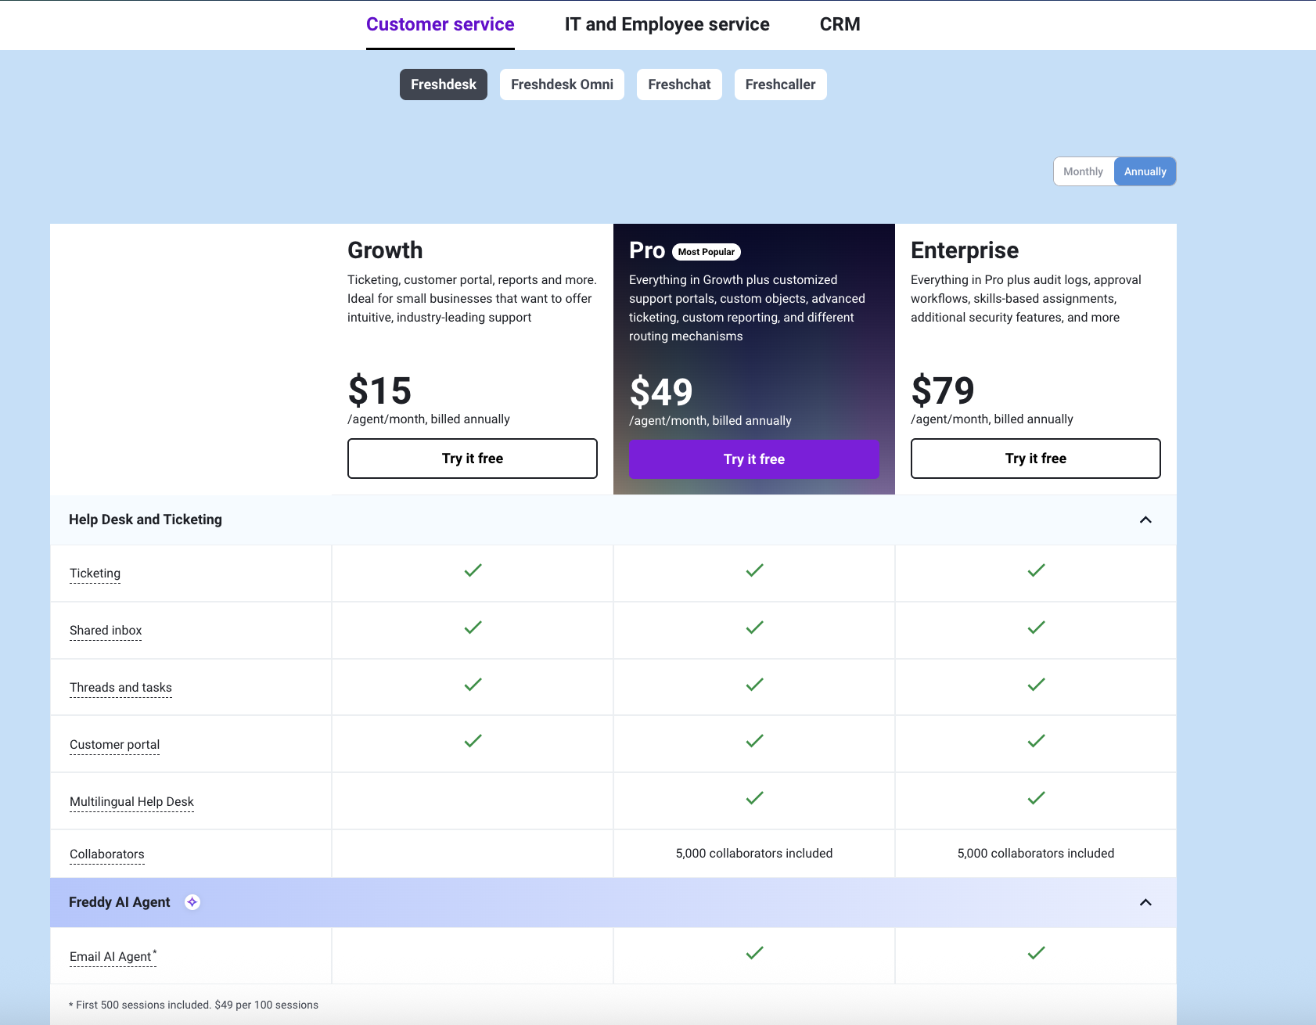Click the Shared inbox feature label
Viewport: 1316px width, 1025px height.
[106, 631]
